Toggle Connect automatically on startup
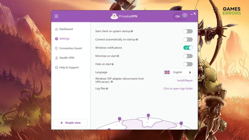The width and height of the screenshot is (249, 140). tap(188, 40)
